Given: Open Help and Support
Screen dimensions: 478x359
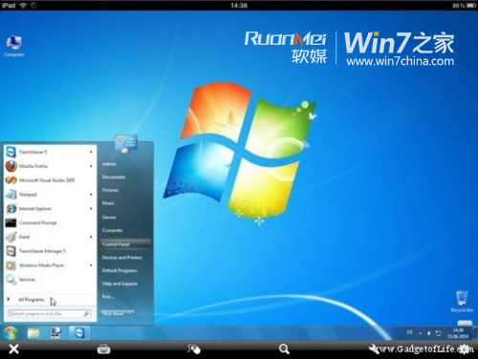Looking at the screenshot, I should click(119, 284).
